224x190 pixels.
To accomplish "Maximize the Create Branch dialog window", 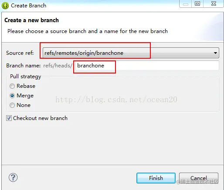I will [x=197, y=3].
